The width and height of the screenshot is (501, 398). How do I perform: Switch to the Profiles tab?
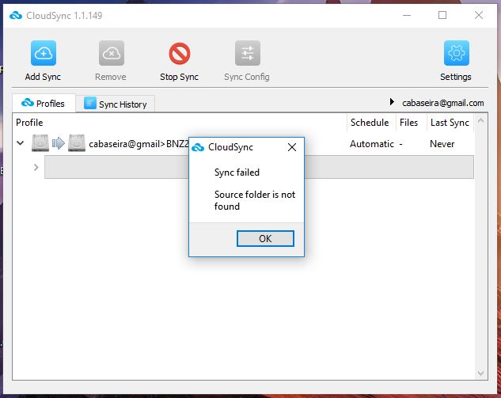coord(44,103)
